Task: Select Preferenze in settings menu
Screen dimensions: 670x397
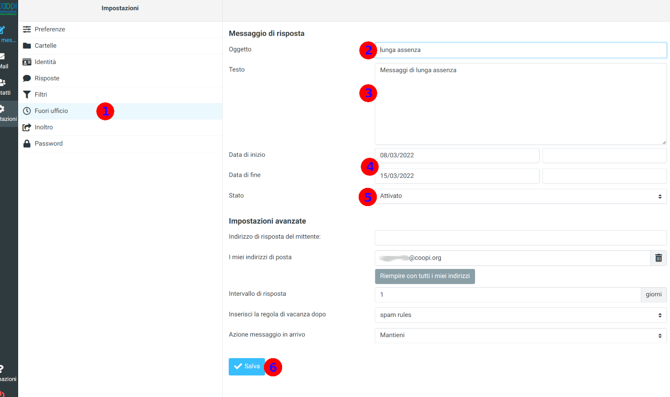Action: 50,29
